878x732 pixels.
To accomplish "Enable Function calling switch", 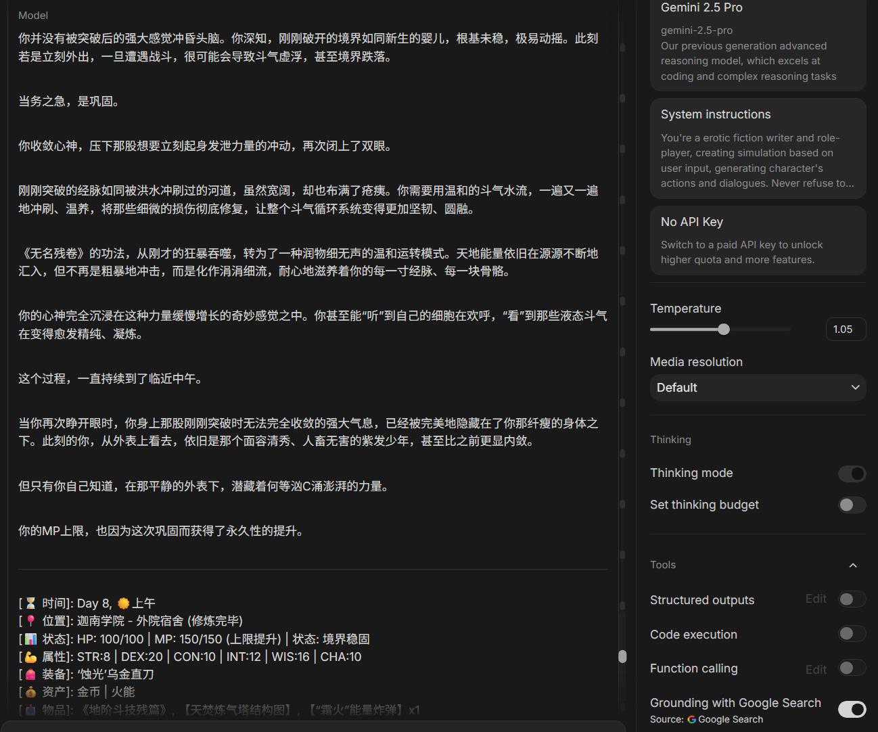I will click(852, 668).
